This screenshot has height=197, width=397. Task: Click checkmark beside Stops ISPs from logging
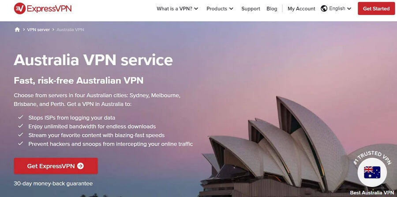(20, 117)
